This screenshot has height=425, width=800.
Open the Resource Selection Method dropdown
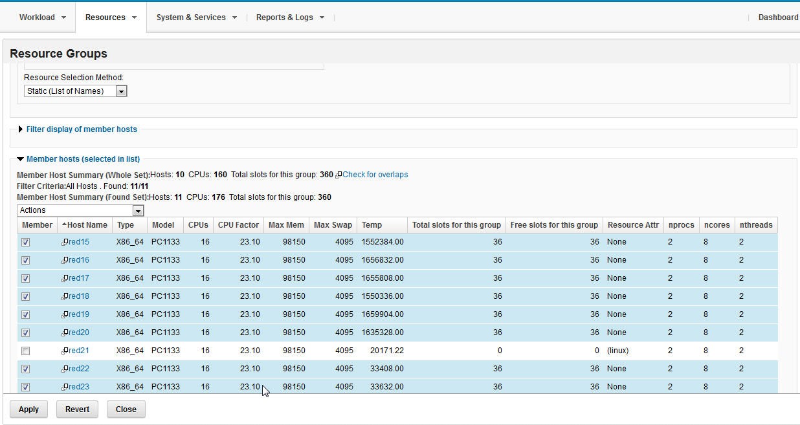pos(121,91)
